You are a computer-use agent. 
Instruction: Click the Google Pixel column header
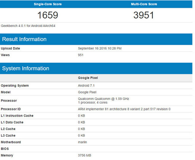point(88,78)
